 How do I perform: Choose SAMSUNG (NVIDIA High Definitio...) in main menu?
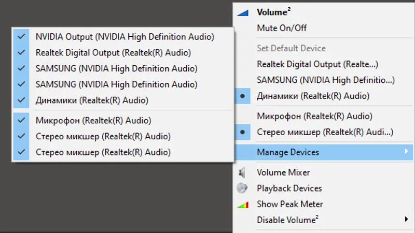pyautogui.click(x=326, y=80)
